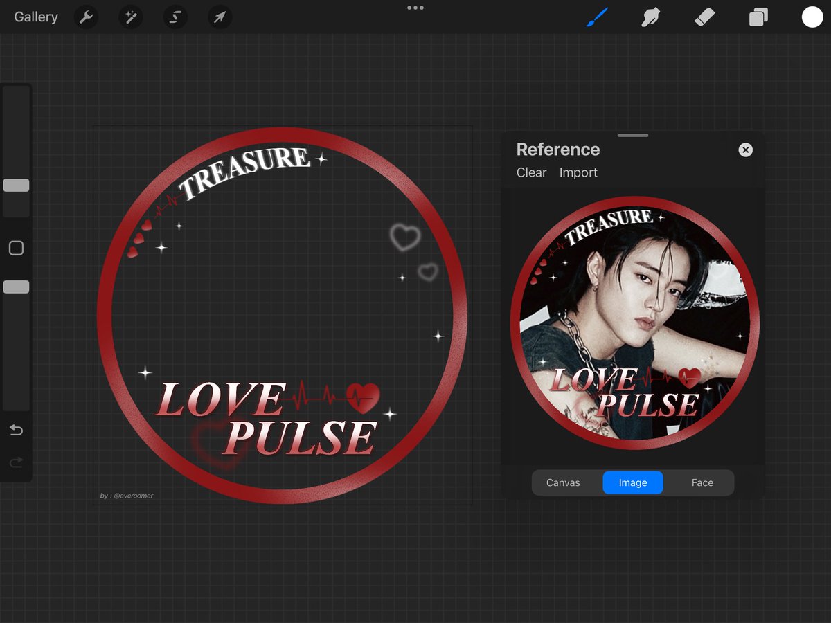This screenshot has height=623, width=831.
Task: Open the Actions wrench menu
Action: pyautogui.click(x=86, y=17)
